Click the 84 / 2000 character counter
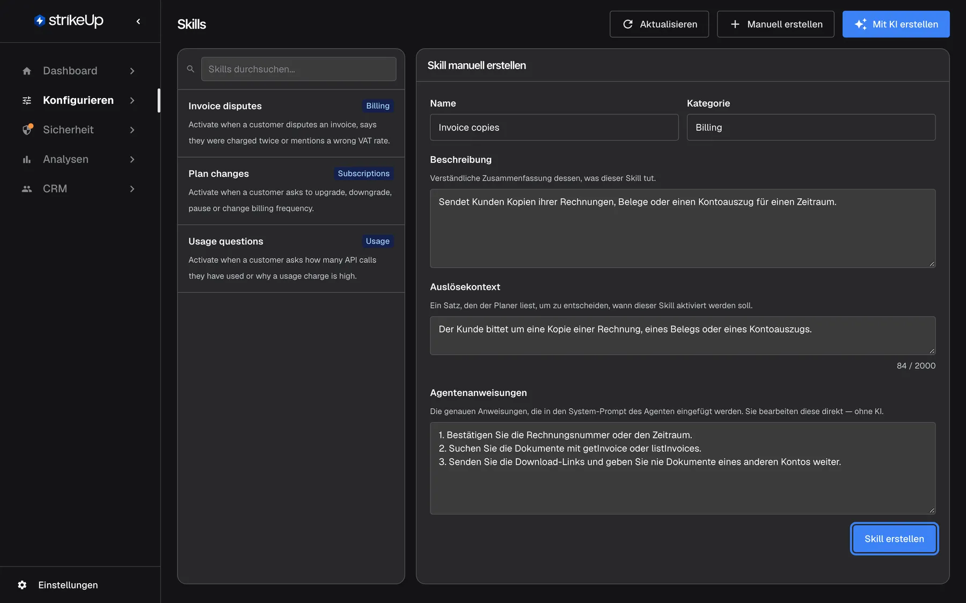The width and height of the screenshot is (966, 603). tap(916, 366)
